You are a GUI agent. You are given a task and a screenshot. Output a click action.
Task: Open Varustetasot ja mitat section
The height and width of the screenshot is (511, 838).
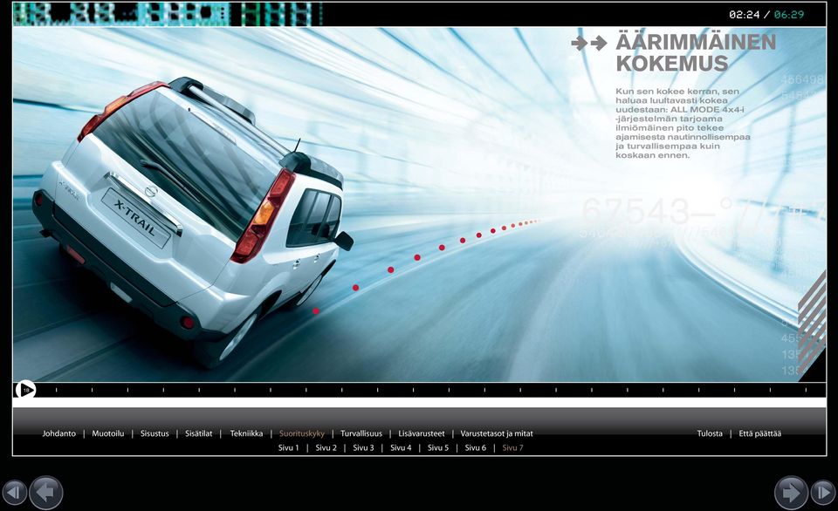pyautogui.click(x=497, y=433)
